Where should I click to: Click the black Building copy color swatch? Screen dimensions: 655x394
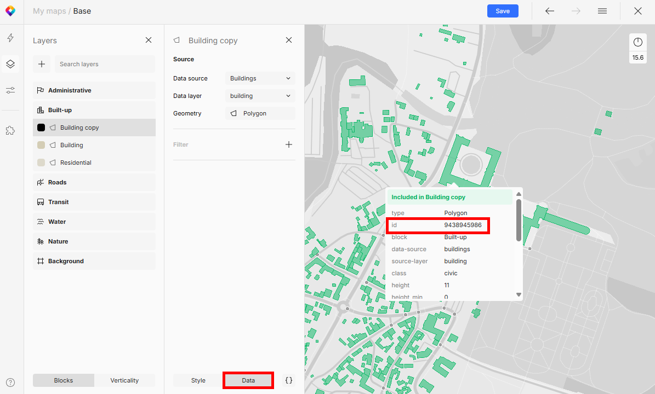pos(41,128)
